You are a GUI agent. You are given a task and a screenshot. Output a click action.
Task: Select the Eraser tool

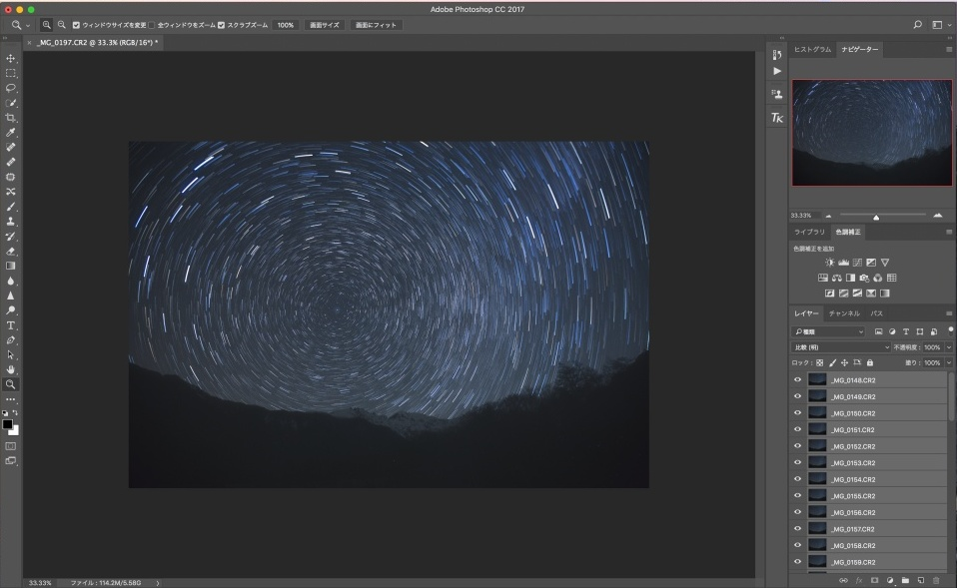(10, 252)
